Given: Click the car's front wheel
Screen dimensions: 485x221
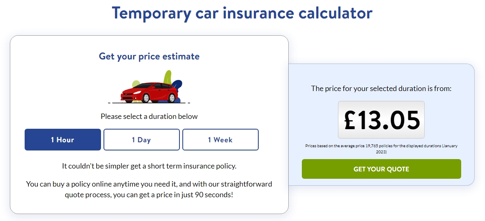Looking at the screenshot, I should tap(146, 98).
